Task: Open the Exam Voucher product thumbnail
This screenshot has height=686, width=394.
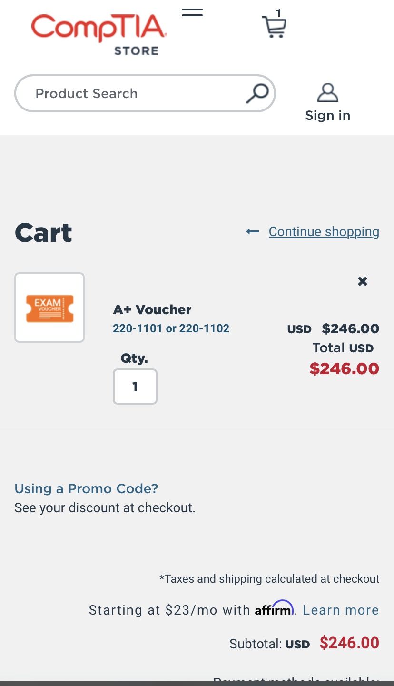Action: pos(49,308)
